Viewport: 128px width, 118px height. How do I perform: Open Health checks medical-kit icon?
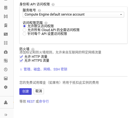pyautogui.click(x=6, y=52)
